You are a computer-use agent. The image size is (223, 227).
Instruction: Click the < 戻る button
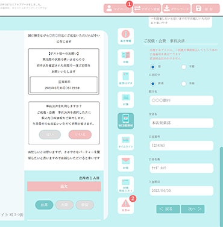(168, 209)
